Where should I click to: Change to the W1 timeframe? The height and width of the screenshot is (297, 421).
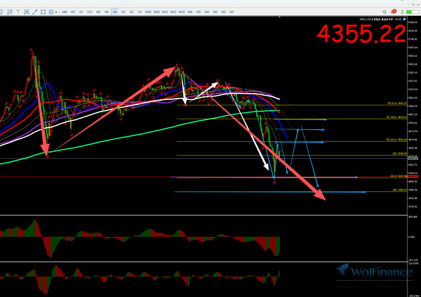point(73,12)
